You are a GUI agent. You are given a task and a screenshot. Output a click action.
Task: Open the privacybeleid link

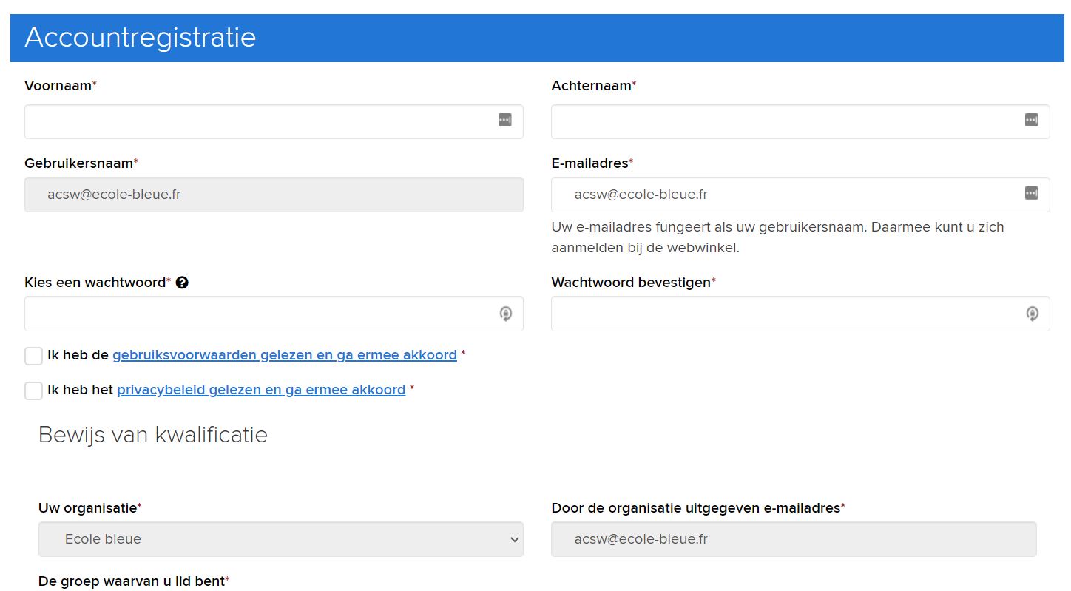point(260,390)
